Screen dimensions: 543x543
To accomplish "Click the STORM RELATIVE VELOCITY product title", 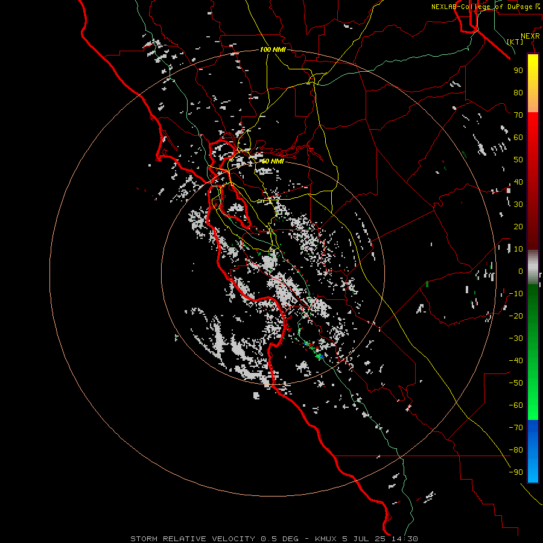I will pos(192,539).
